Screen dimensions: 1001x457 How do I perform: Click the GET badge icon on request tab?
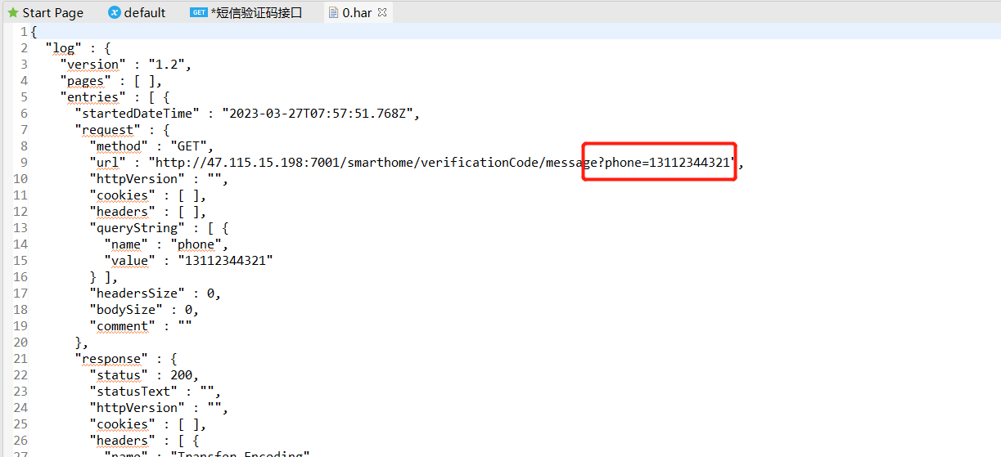[x=198, y=13]
